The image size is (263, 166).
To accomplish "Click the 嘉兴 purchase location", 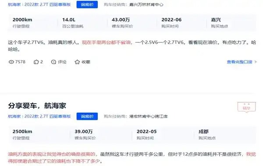I will (x=216, y=20).
